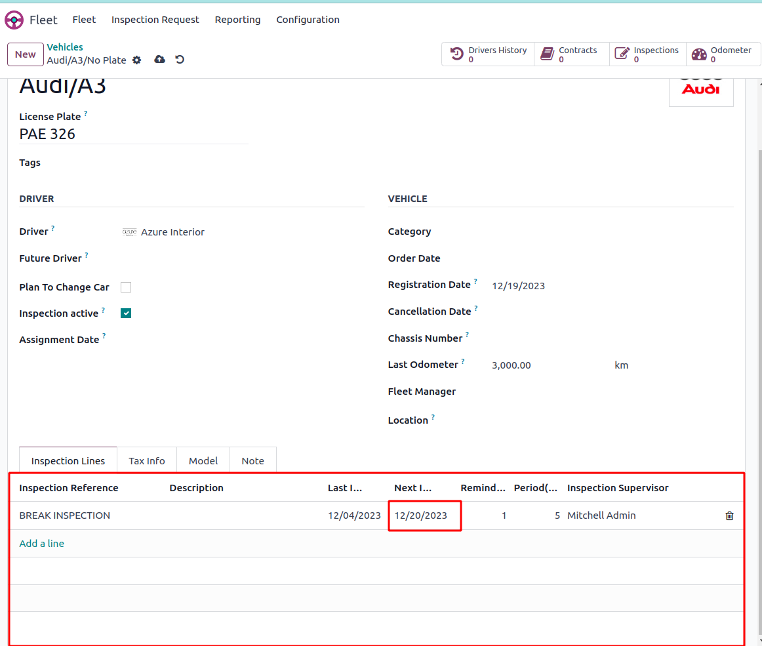Open Drivers History smart button
The image size is (762, 646).
click(x=488, y=54)
